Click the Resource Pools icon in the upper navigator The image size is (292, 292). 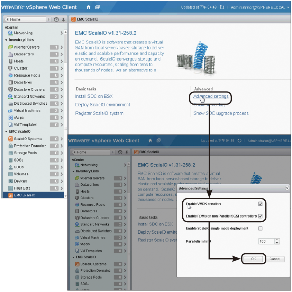coord(10,76)
